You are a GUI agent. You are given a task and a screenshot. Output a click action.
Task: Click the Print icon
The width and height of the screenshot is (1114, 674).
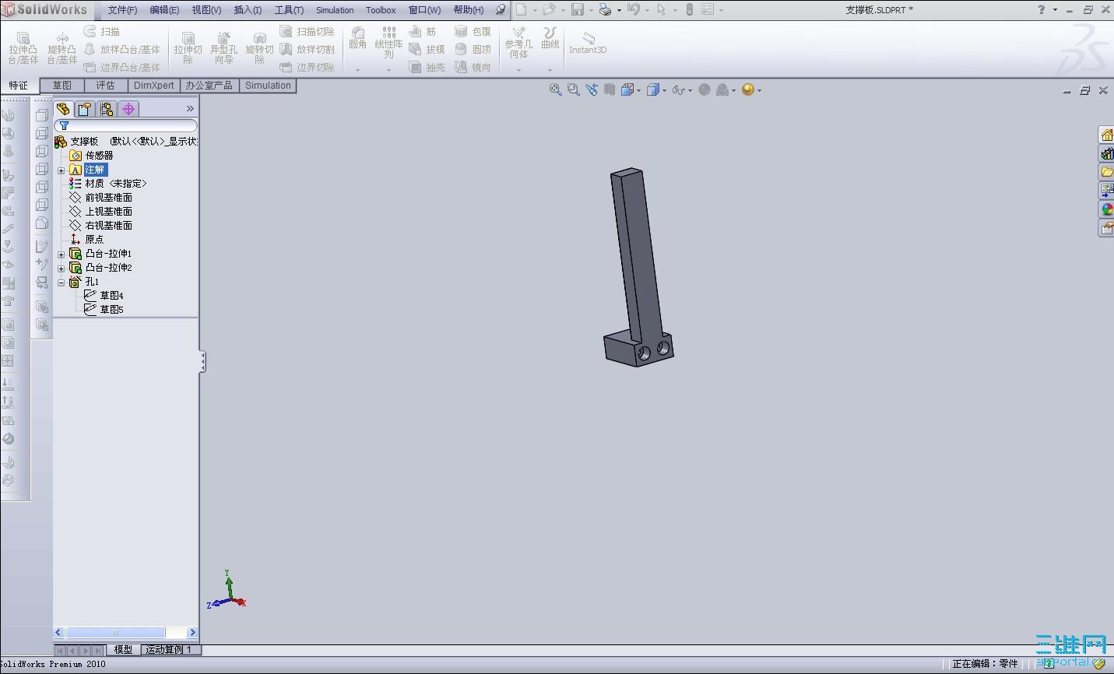coord(606,9)
